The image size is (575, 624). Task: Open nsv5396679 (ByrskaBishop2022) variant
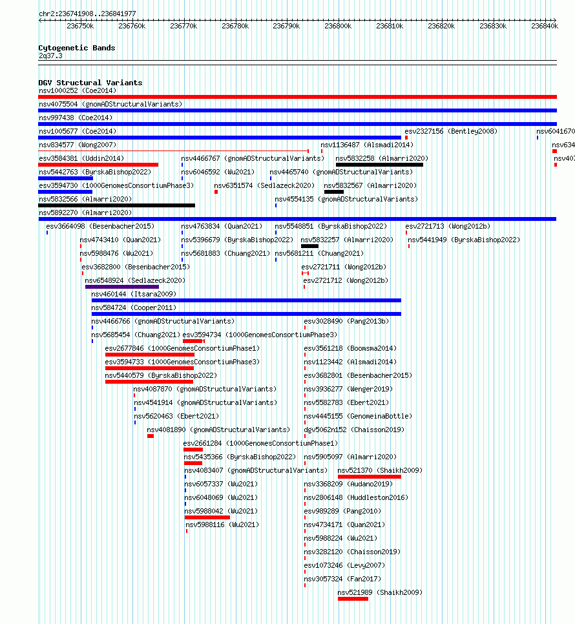point(237,240)
